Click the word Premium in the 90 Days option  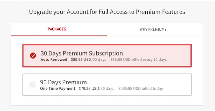(75, 82)
